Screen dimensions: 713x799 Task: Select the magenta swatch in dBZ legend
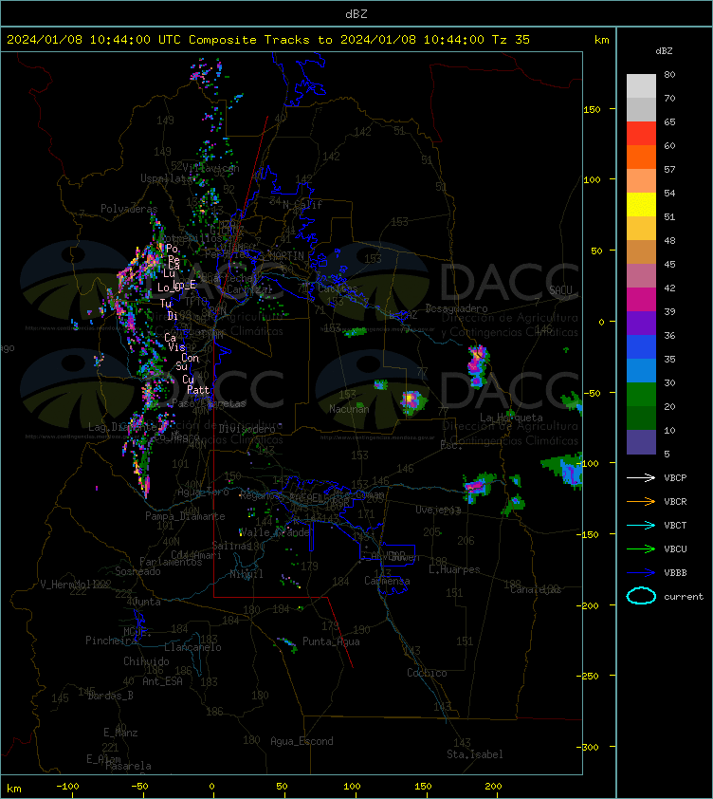(x=641, y=299)
